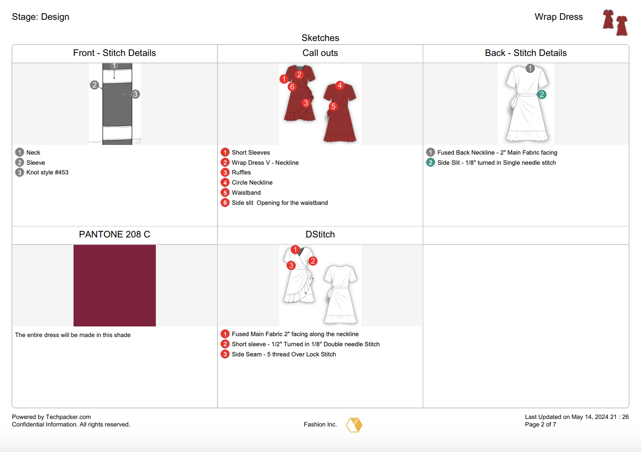Click the DStitch section header

(320, 234)
